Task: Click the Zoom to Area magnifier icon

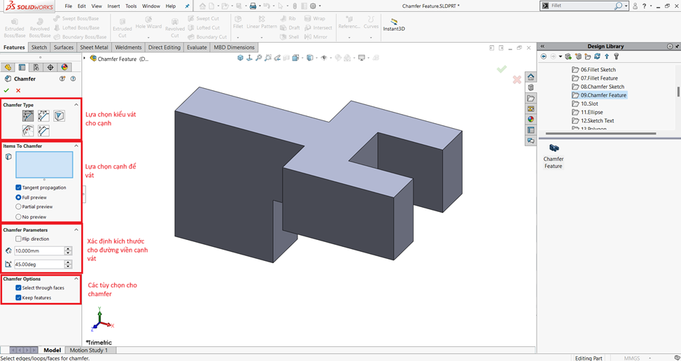Action: click(x=267, y=57)
